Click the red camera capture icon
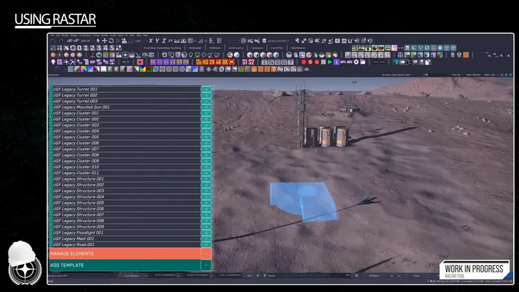The width and height of the screenshot is (519, 292). pos(140,62)
